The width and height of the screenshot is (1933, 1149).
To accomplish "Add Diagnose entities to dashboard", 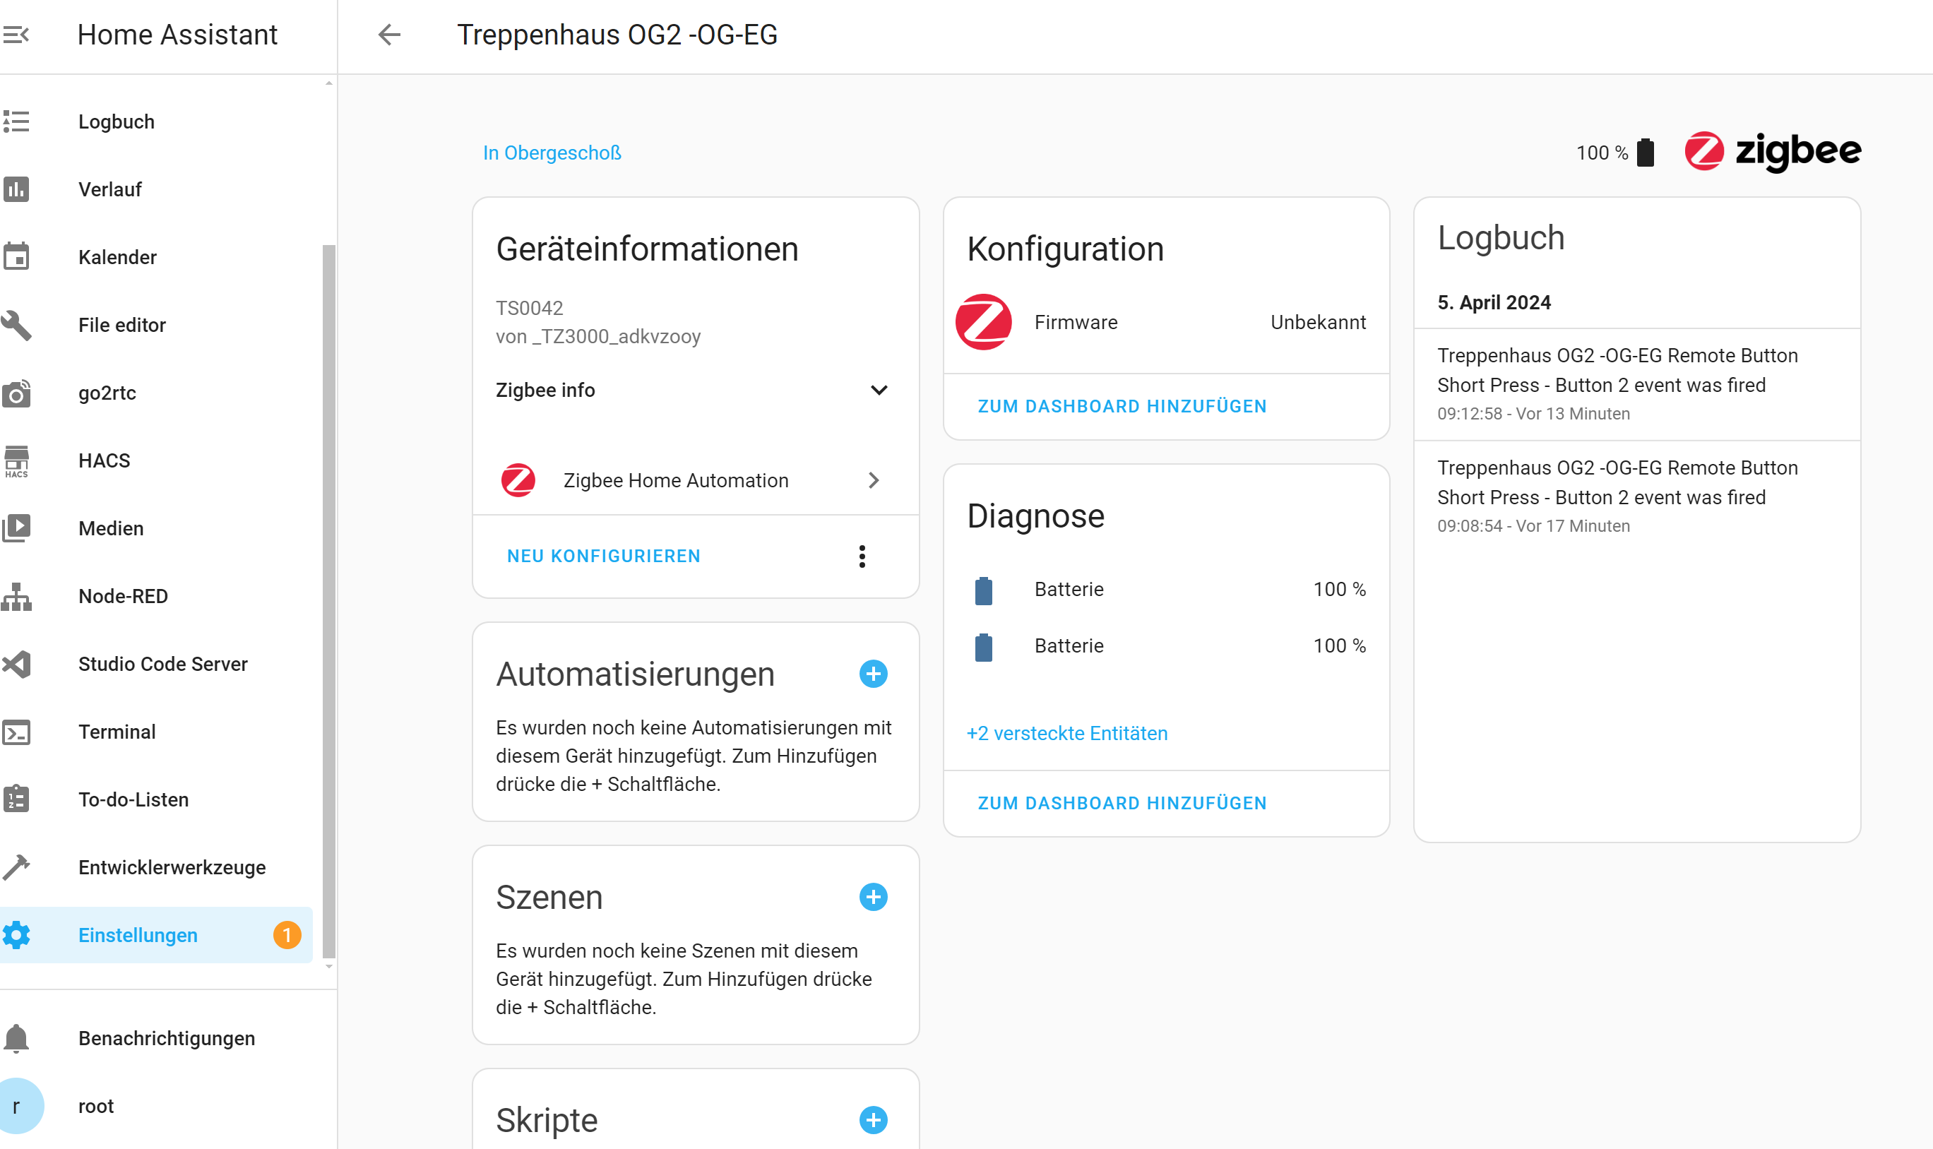I will pos(1122,803).
